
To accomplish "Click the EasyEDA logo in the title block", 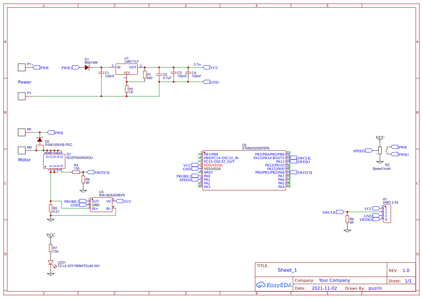I will tap(273, 285).
